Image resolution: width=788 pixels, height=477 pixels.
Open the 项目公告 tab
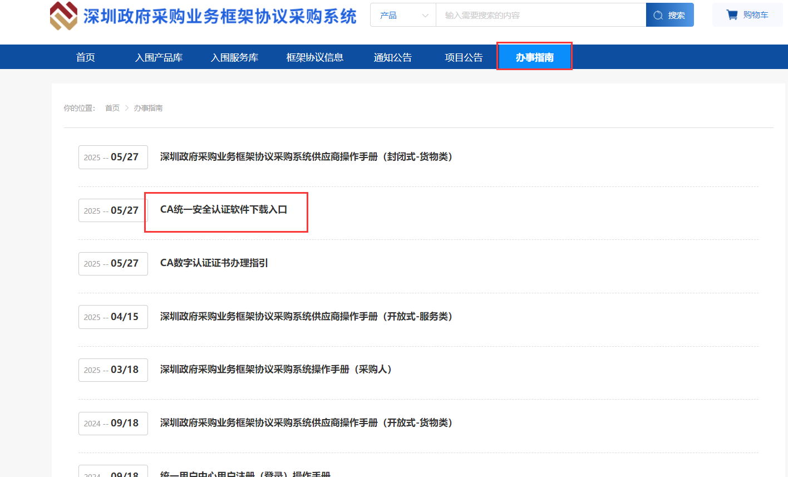click(x=464, y=57)
